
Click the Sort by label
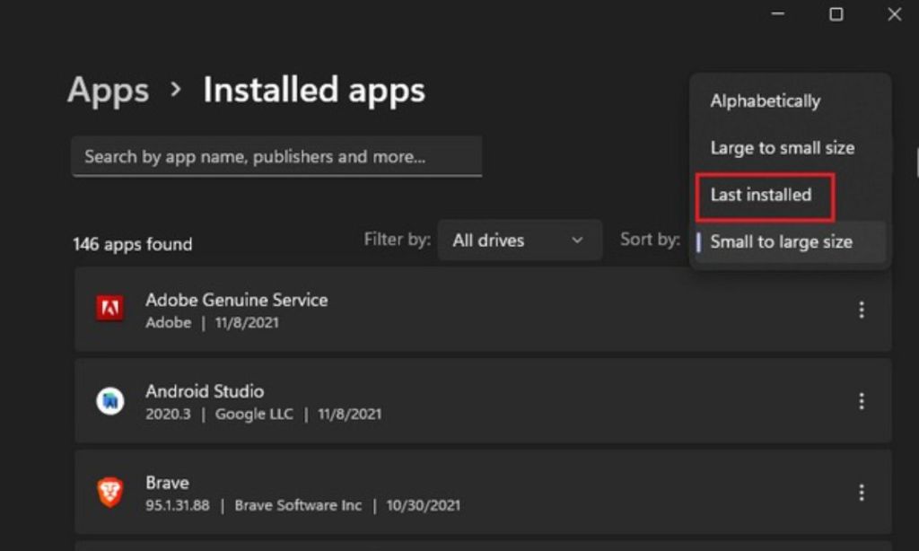tap(650, 240)
